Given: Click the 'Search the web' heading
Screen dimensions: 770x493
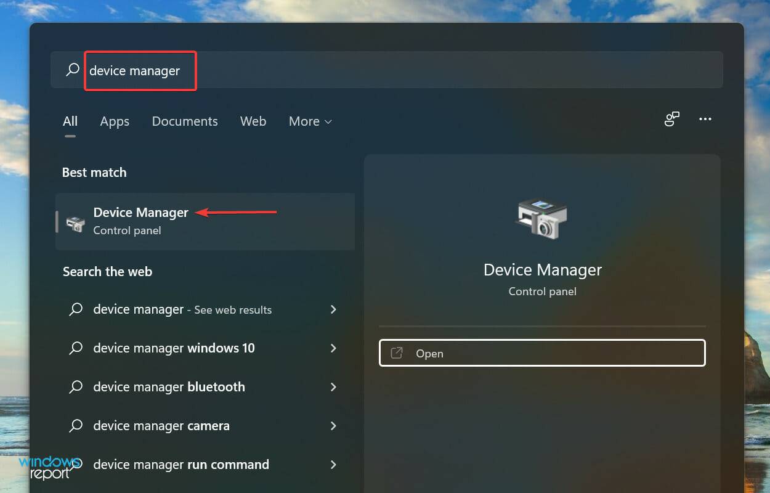Looking at the screenshot, I should (x=107, y=272).
